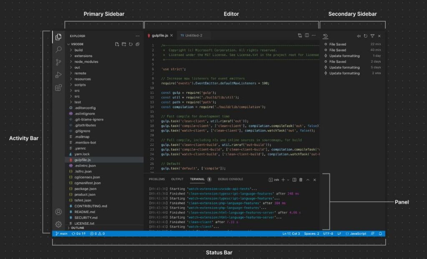Synchronize changes in status bar

[x=79, y=234]
